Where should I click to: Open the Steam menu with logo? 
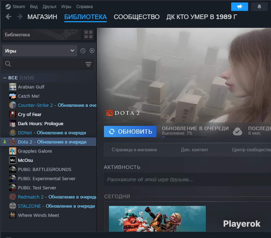tap(15, 7)
